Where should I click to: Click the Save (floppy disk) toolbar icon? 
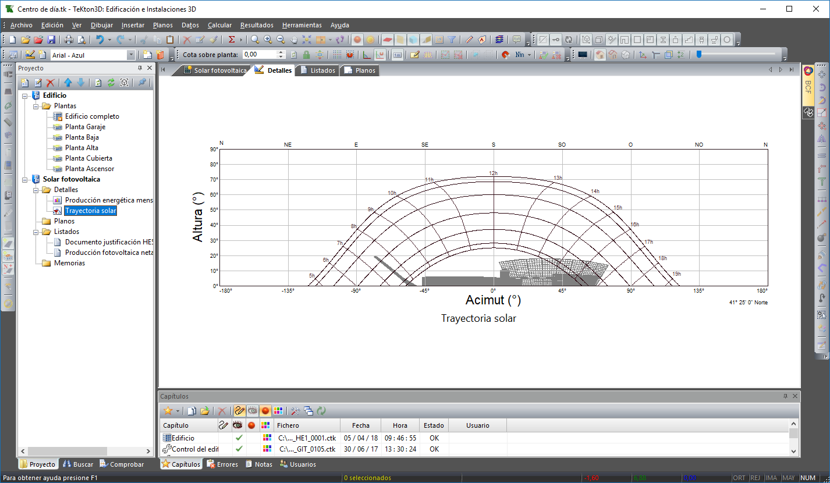pos(51,40)
